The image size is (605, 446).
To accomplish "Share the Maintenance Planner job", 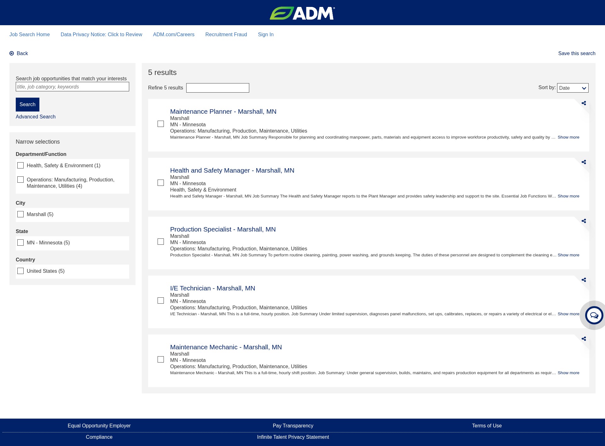I will 584,103.
